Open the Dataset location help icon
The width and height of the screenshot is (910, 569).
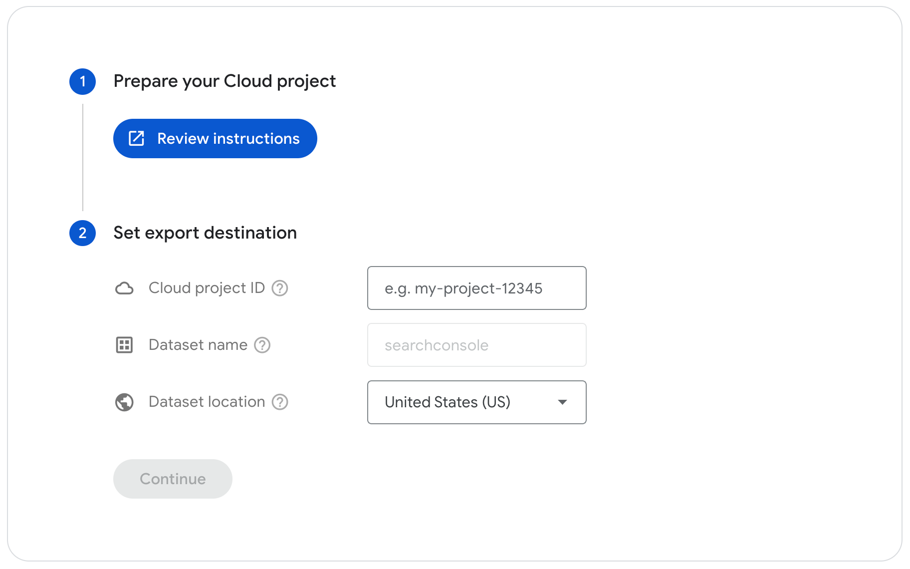tap(280, 402)
